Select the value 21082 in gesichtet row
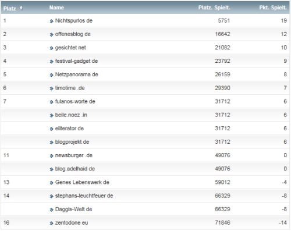The height and width of the screenshot is (231, 291). point(222,48)
